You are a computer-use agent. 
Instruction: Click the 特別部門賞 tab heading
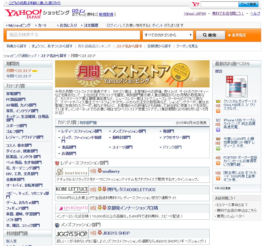[x=88, y=123]
